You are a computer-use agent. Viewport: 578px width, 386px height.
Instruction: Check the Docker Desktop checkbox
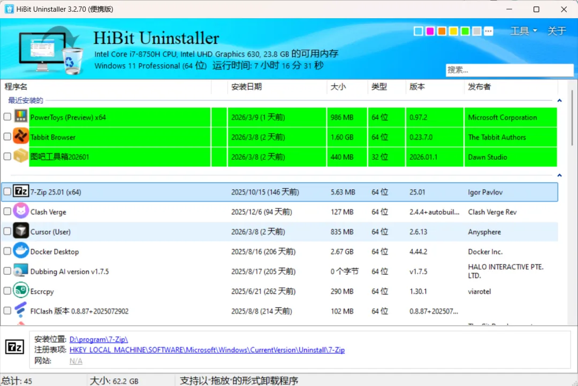click(7, 251)
